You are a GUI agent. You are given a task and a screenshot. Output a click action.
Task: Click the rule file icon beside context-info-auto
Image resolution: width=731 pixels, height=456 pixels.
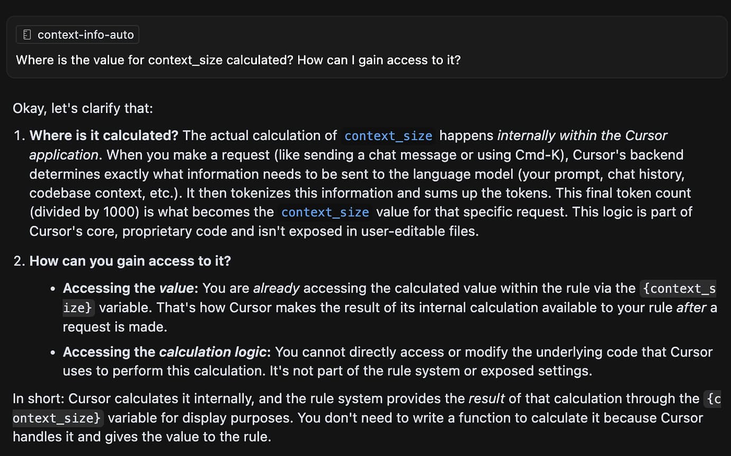(x=28, y=35)
